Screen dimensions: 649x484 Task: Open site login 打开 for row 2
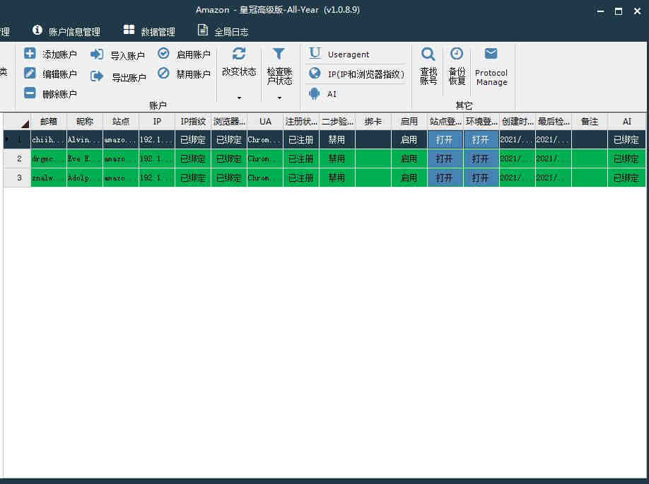click(x=445, y=159)
